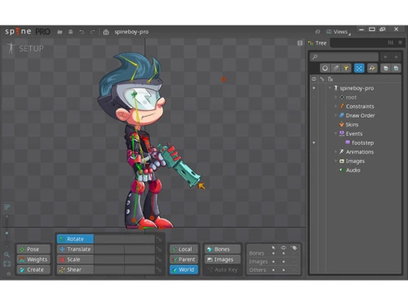Click the tree hierarchy column header icon

point(330,79)
